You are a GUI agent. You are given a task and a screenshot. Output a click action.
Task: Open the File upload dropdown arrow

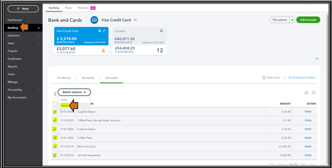tap(292, 20)
